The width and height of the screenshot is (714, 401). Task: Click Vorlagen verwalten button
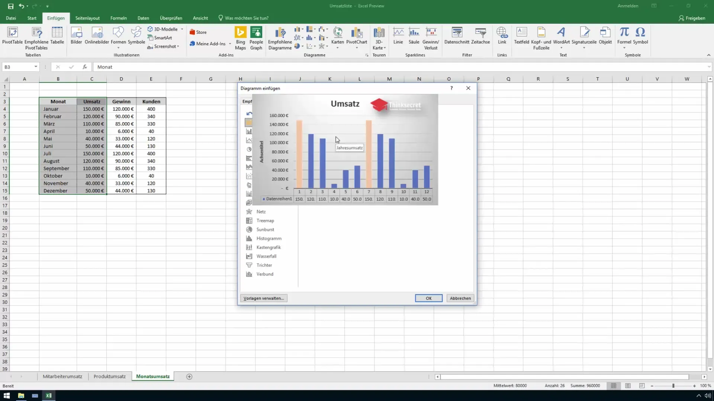point(264,298)
